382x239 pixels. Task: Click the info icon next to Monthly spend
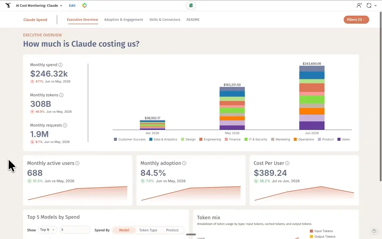point(60,65)
